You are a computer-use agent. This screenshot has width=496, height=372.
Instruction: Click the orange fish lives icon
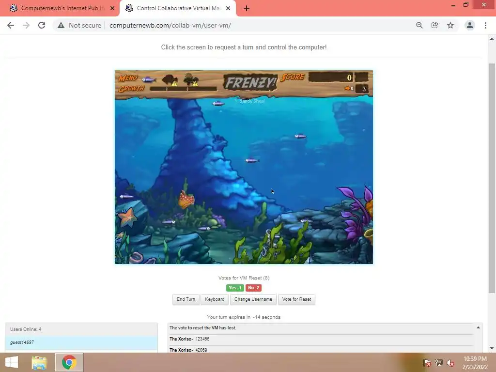click(348, 88)
